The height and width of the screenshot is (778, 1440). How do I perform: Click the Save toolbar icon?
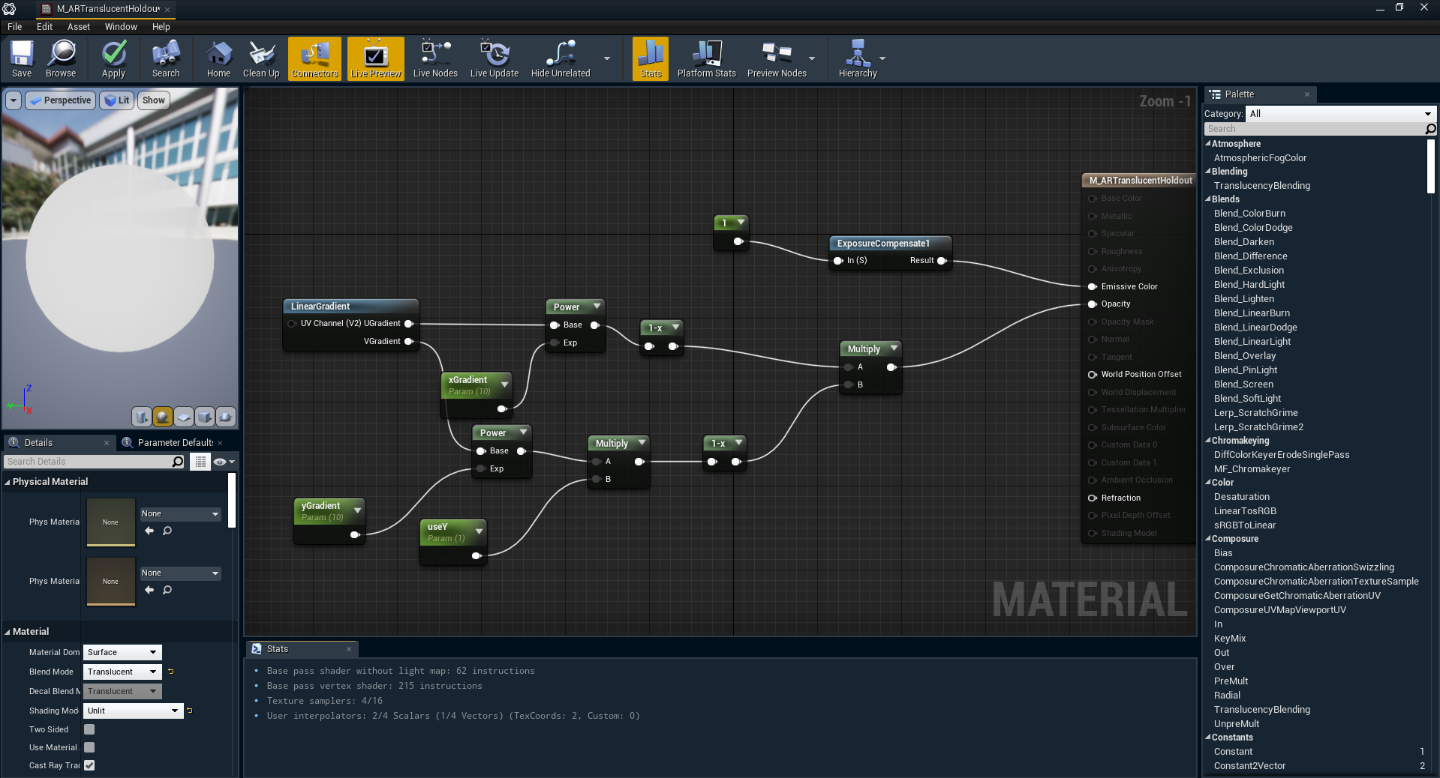[22, 58]
